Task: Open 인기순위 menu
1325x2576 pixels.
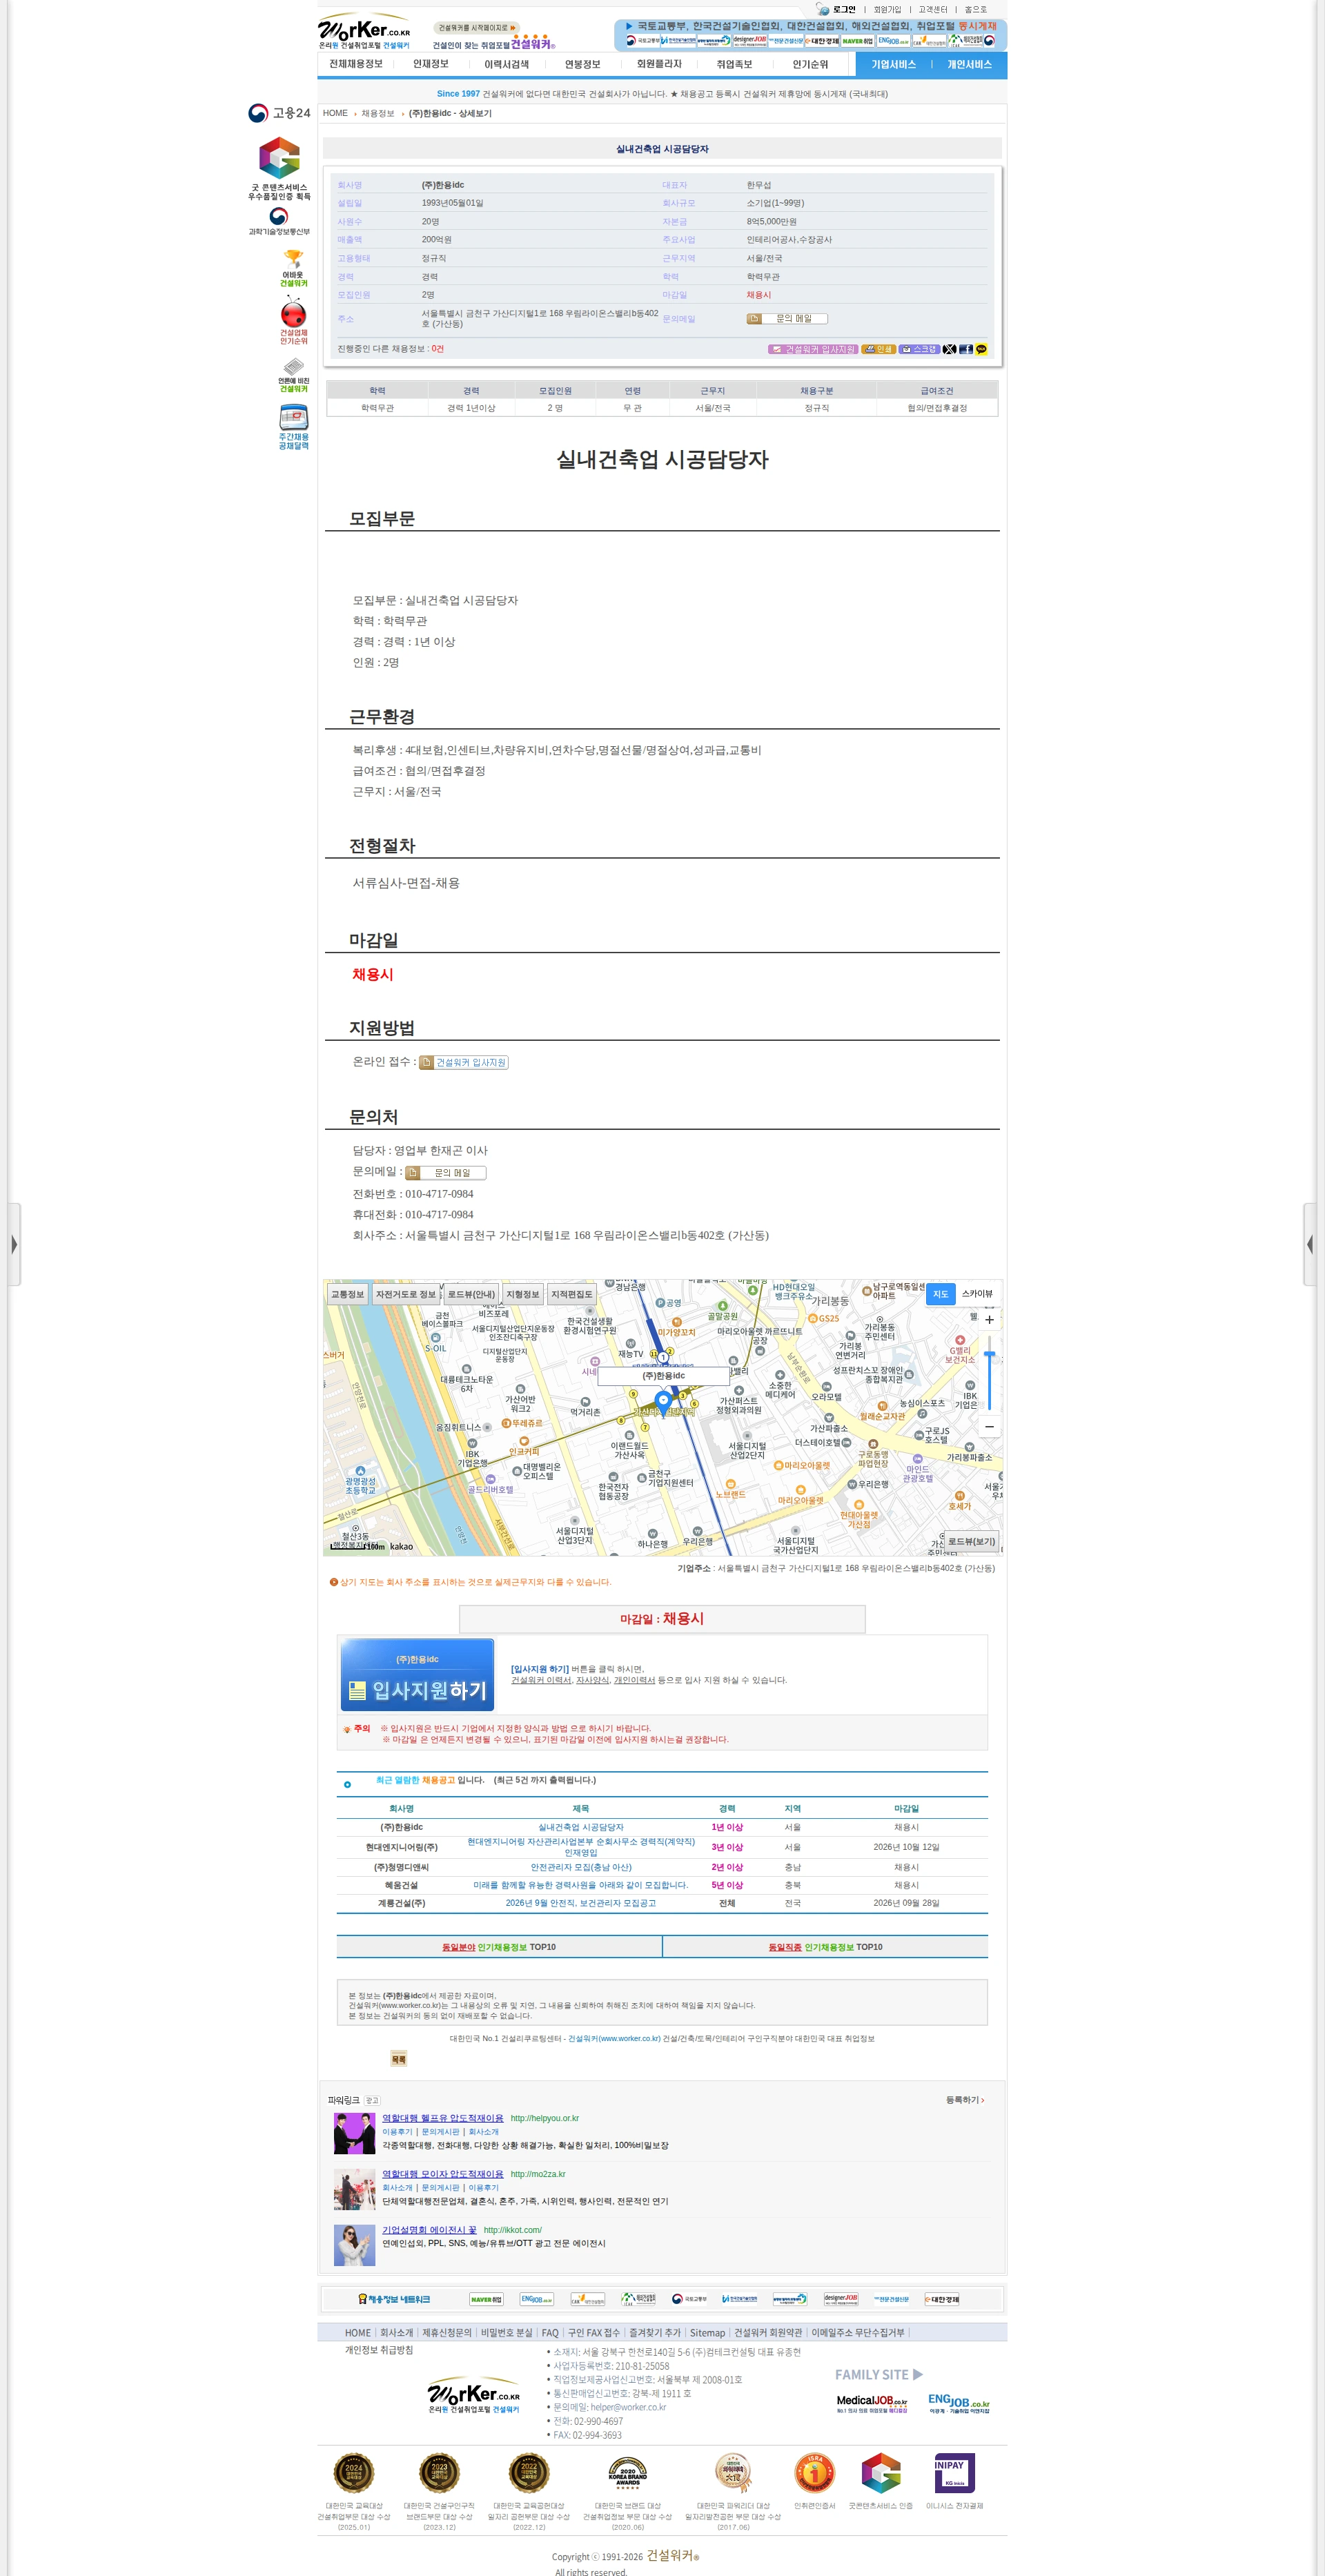Action: (x=810, y=64)
